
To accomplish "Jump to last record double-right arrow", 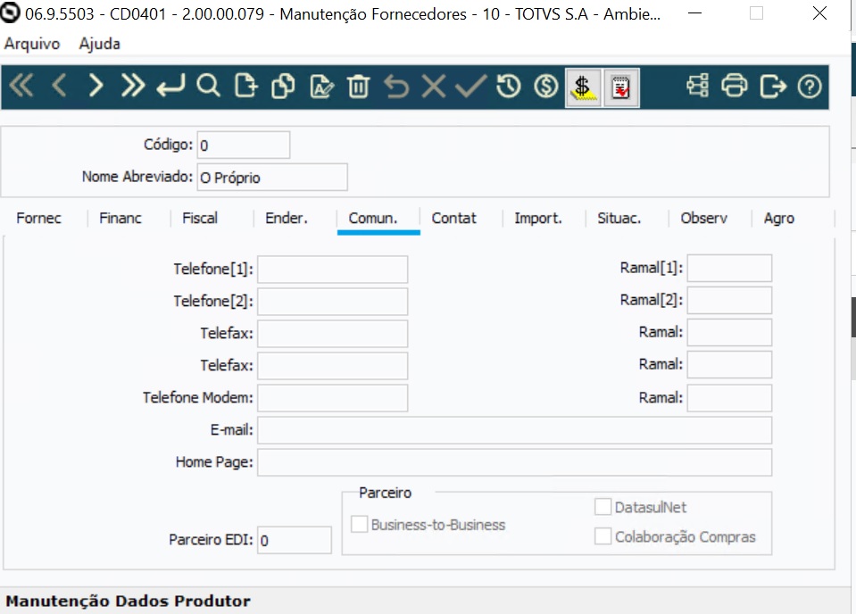I will tap(133, 86).
